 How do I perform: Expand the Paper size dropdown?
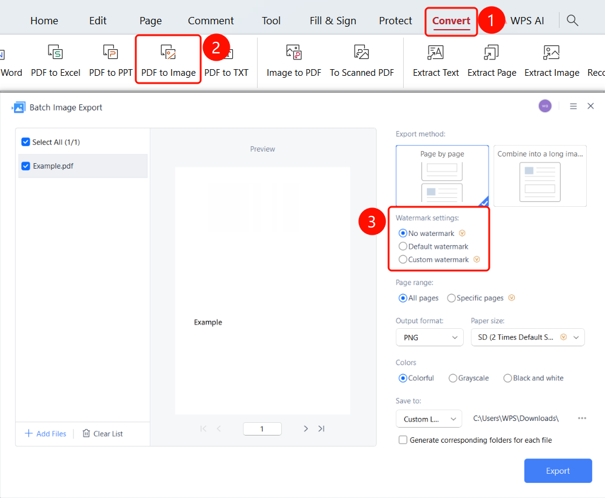point(527,337)
